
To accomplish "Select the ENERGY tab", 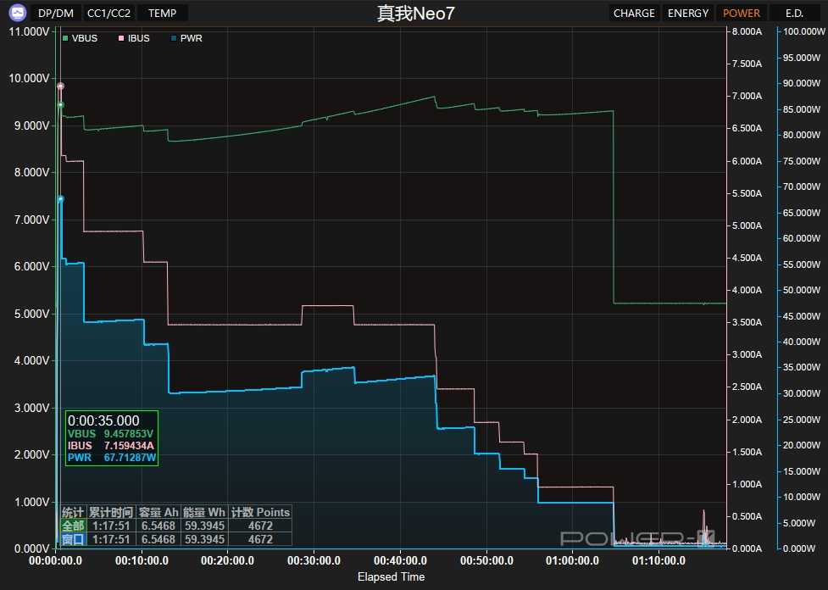I will [688, 14].
